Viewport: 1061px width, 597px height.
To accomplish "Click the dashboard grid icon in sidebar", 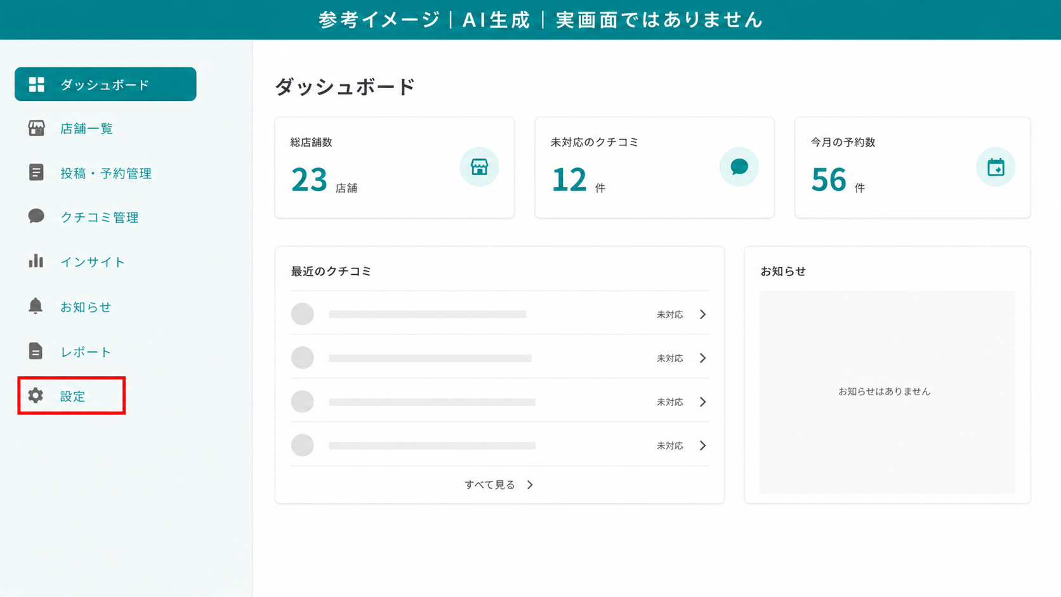I will point(37,84).
